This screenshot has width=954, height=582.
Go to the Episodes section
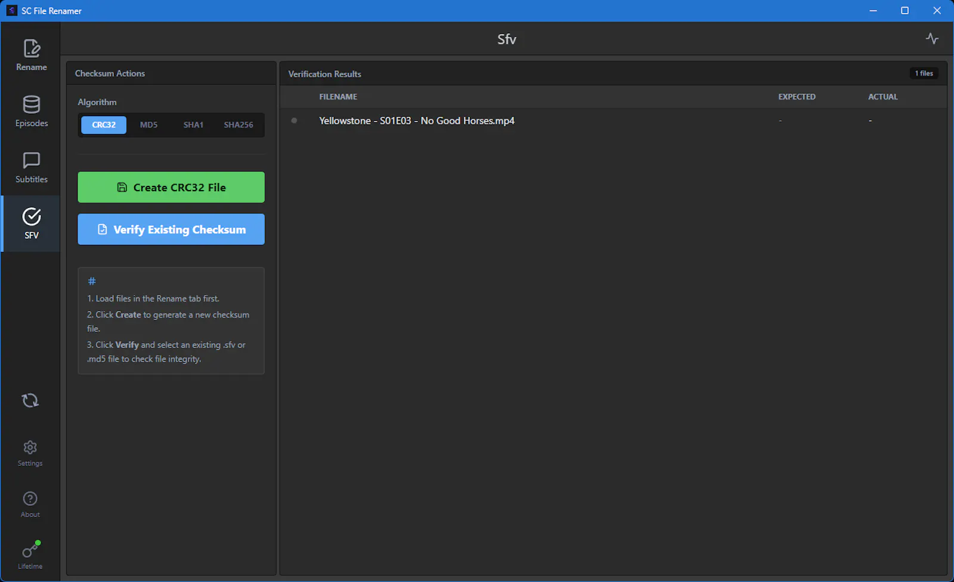[x=31, y=111]
